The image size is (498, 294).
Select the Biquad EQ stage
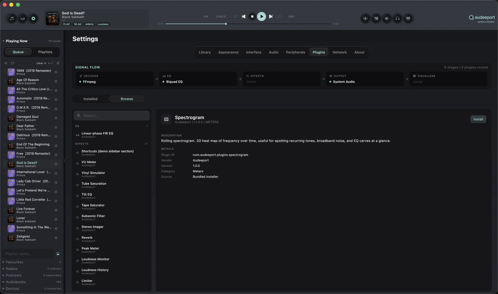[198, 79]
